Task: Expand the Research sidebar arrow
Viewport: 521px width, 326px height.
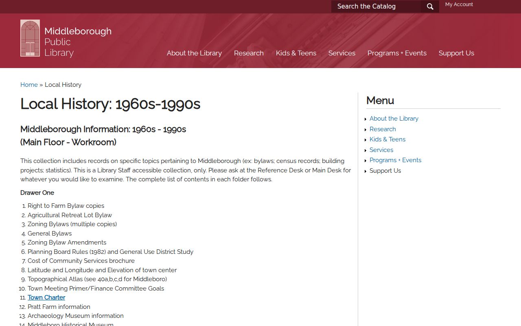Action: [x=366, y=130]
